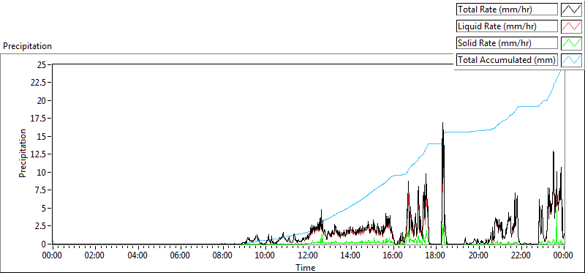Click the 2.5 y-axis tick value

tap(41, 226)
